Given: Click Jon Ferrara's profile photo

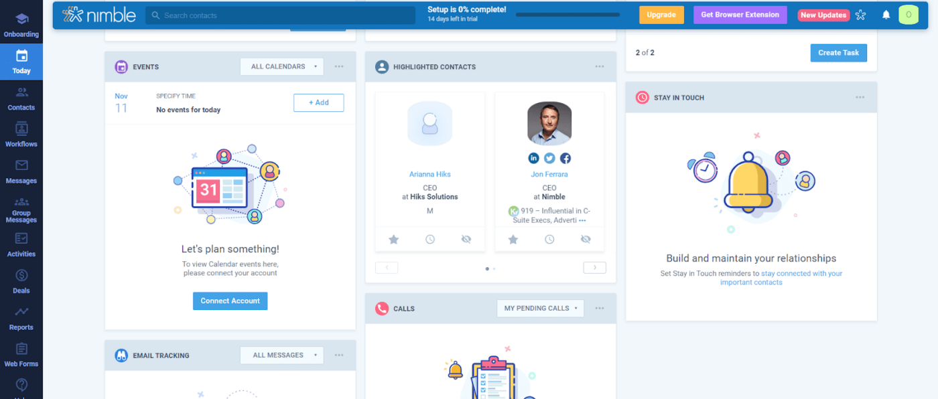Looking at the screenshot, I should [549, 124].
